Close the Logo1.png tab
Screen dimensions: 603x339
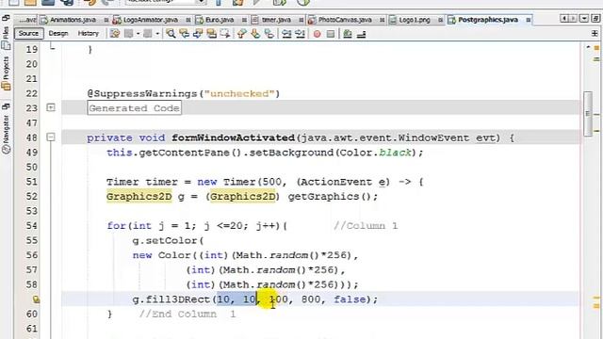tap(441, 20)
